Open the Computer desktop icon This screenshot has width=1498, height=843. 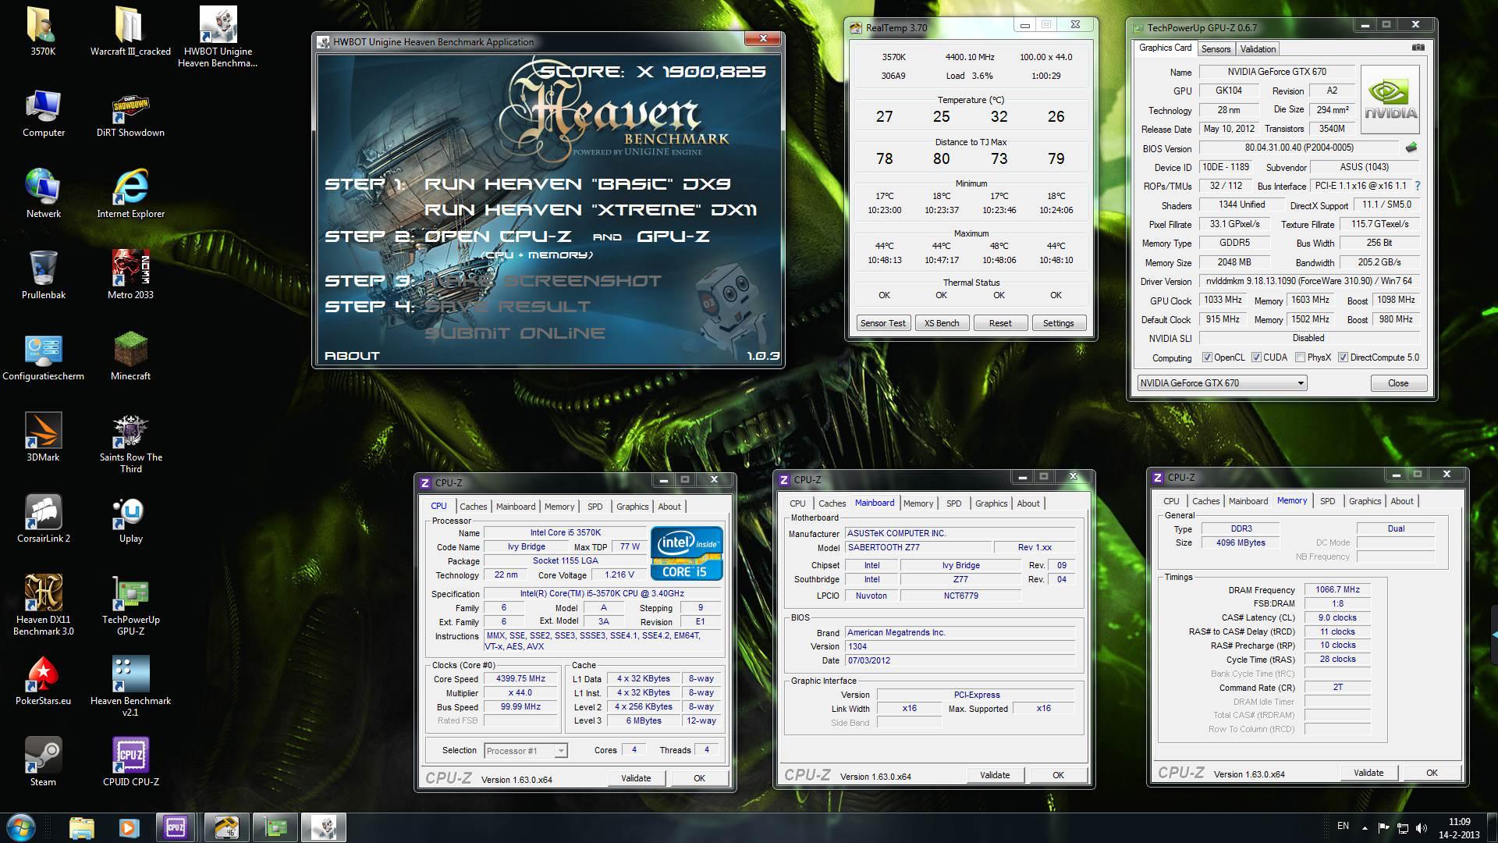pyautogui.click(x=43, y=113)
